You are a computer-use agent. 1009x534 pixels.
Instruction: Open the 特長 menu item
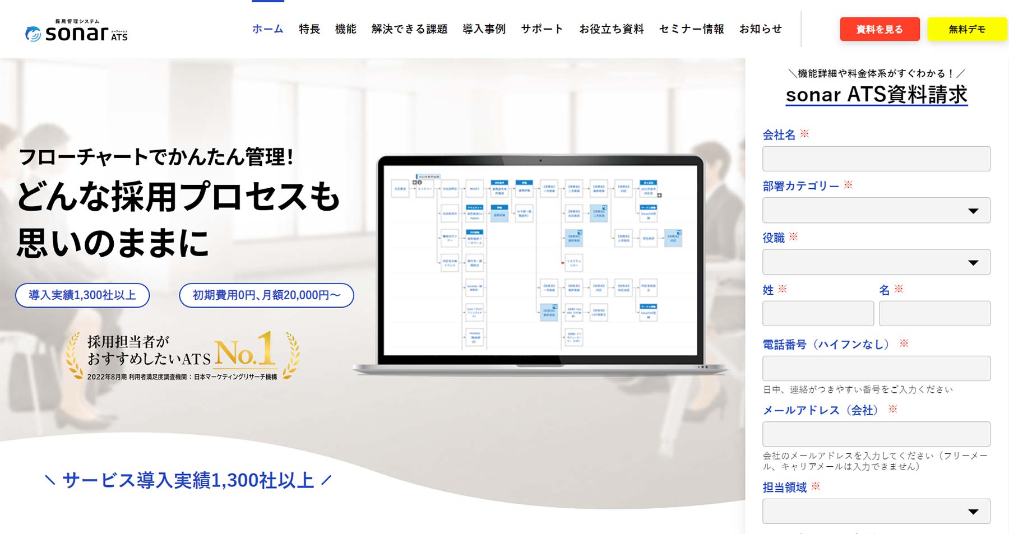point(309,29)
